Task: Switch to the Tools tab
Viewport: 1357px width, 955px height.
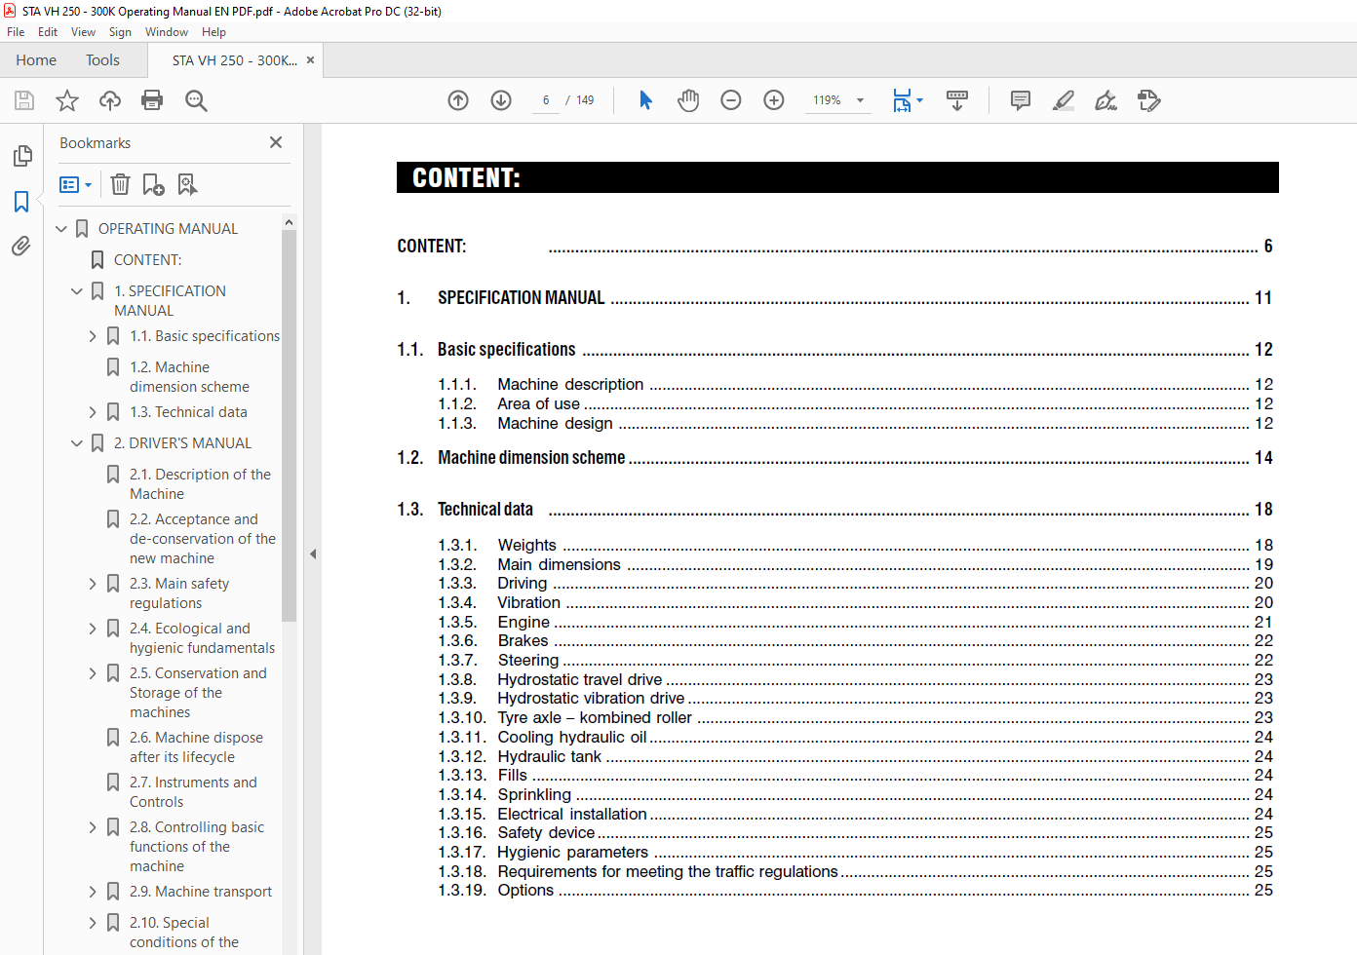Action: click(x=102, y=60)
